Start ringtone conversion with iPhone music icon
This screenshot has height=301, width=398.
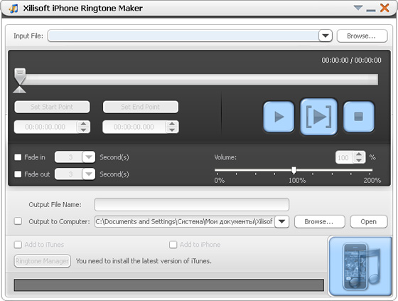(360, 266)
